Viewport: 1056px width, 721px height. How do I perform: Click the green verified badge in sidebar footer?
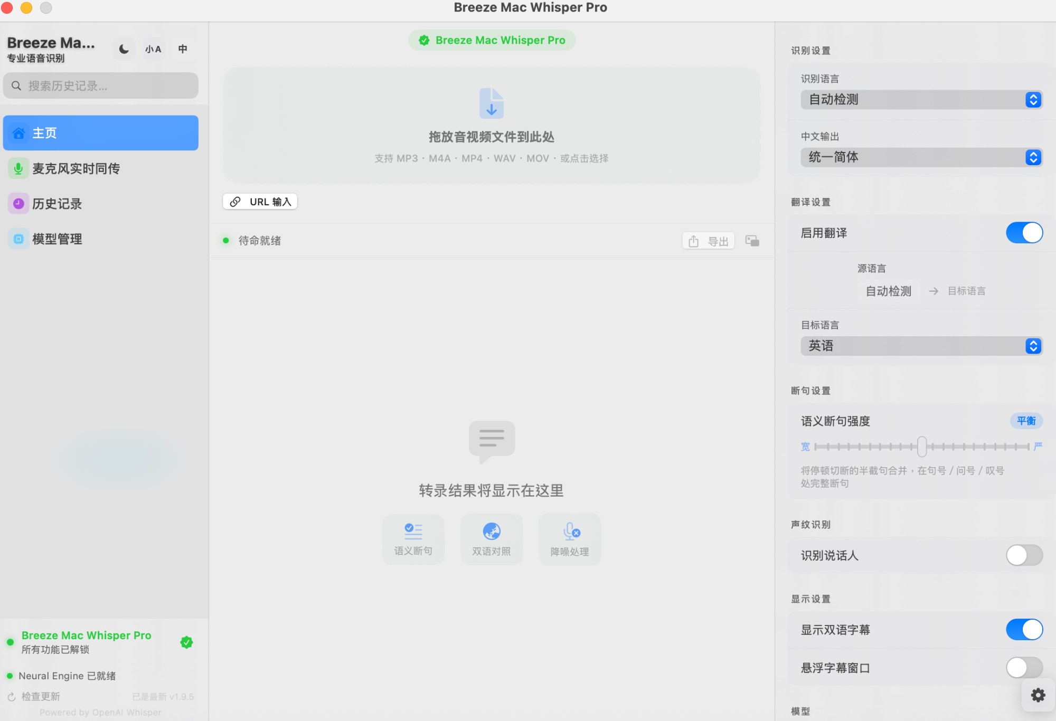[x=186, y=642]
